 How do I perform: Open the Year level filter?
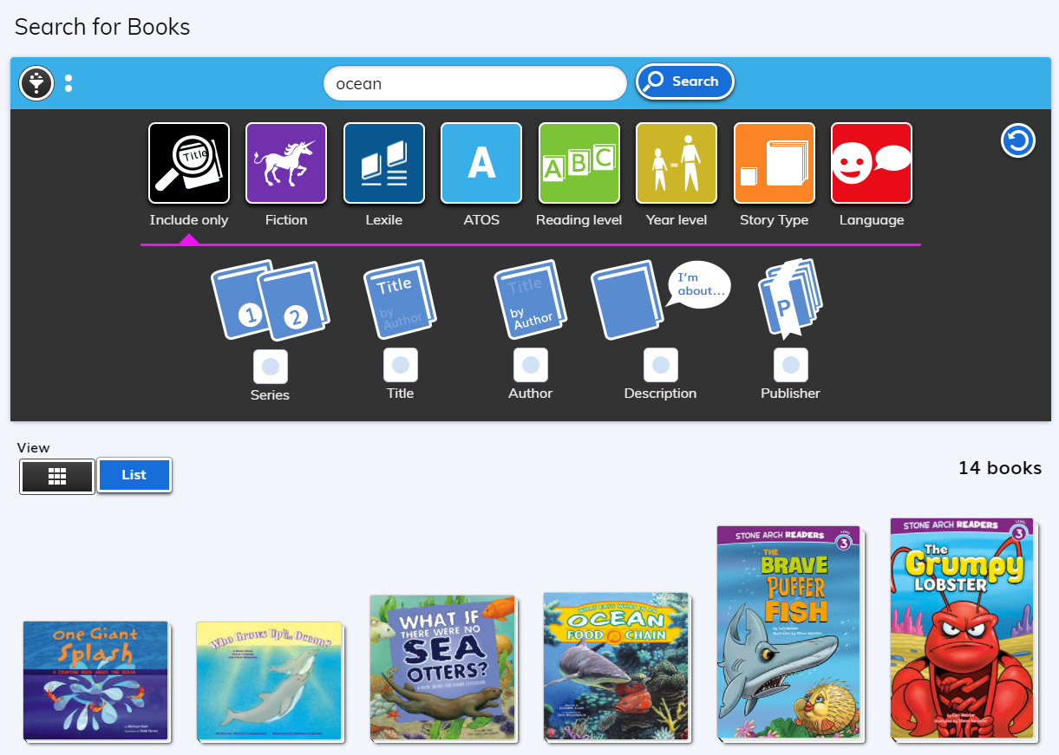(x=677, y=163)
